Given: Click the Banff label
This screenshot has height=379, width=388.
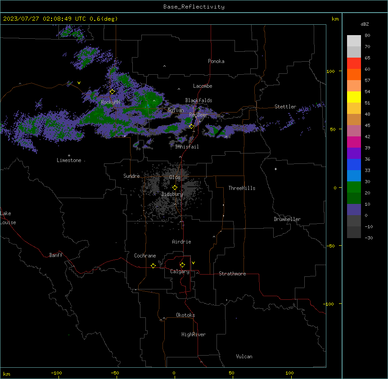Looking at the screenshot, I should point(56,255).
